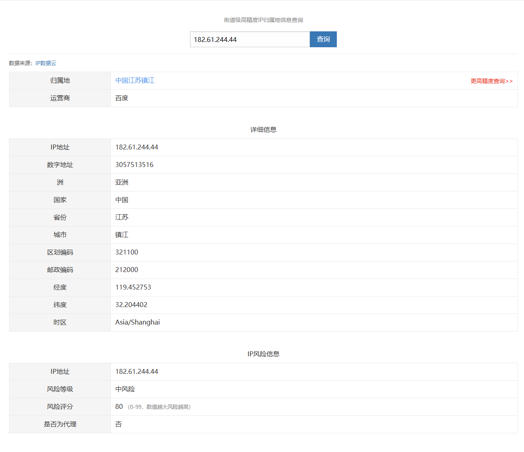
Task: Click the blue 洲 continent row label
Action: point(60,182)
